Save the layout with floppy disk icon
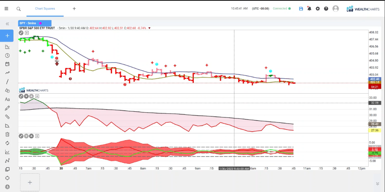The height and width of the screenshot is (192, 385). click(301, 9)
